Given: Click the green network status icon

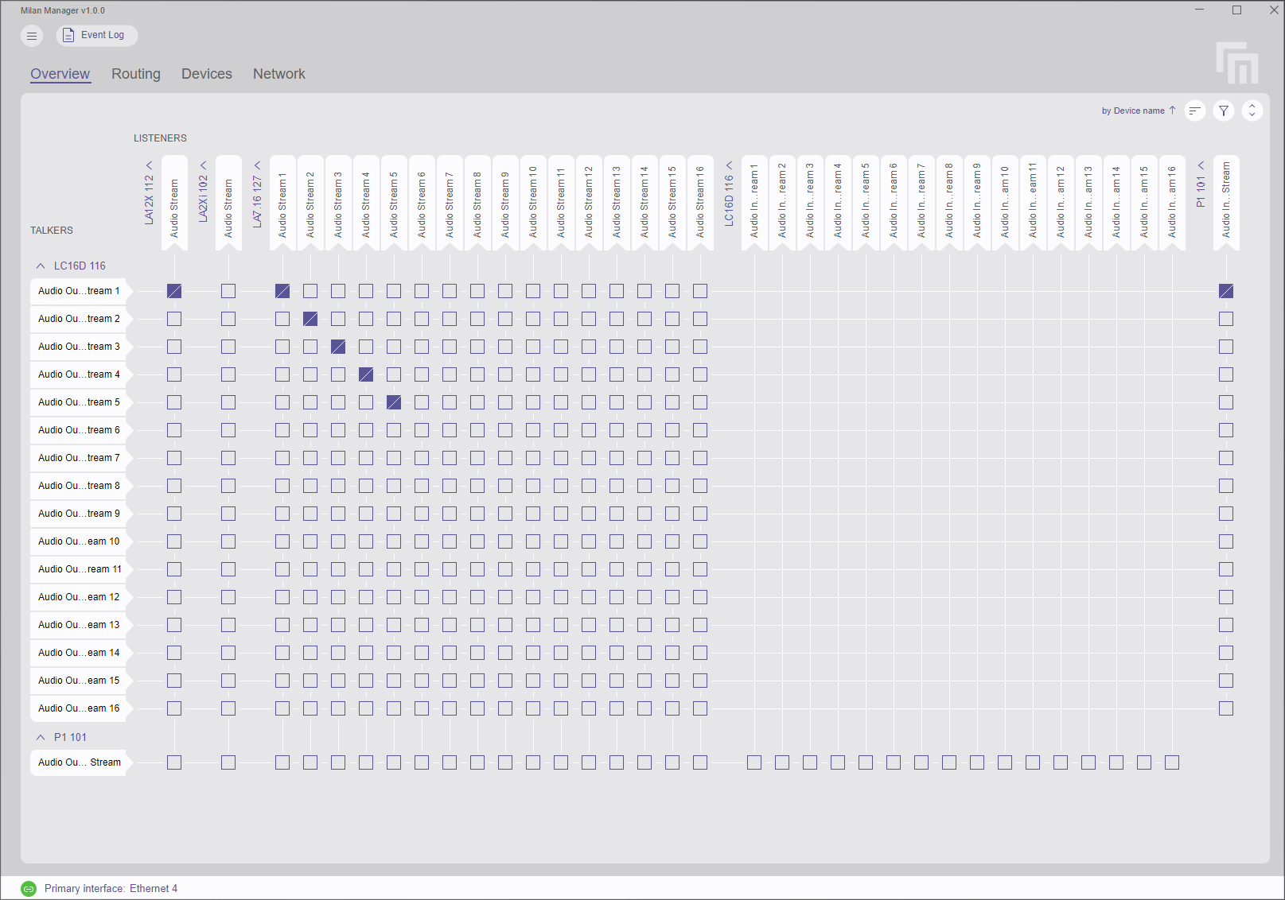Looking at the screenshot, I should tap(29, 889).
